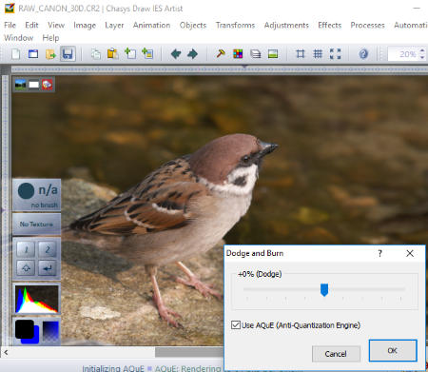Add new layer with first plus icon

[130, 53]
